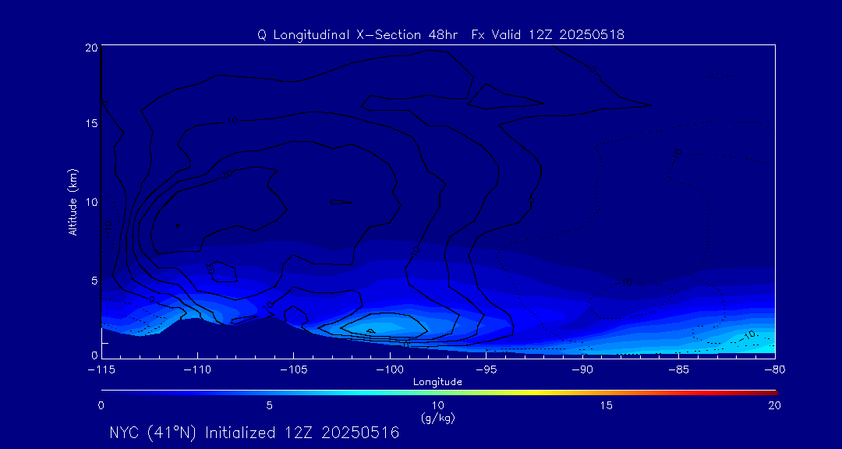This screenshot has height=449, width=842.
Task: Click the color scale label "10"
Action: point(438,405)
